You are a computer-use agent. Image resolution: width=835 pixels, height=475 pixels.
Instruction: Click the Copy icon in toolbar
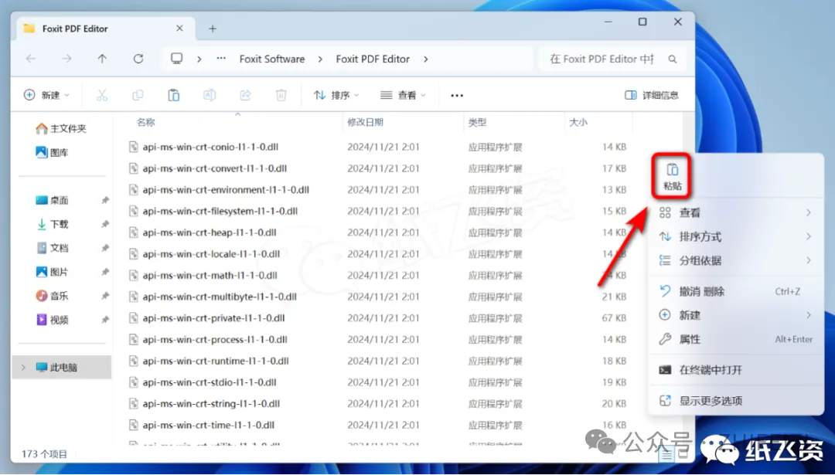[x=138, y=95]
